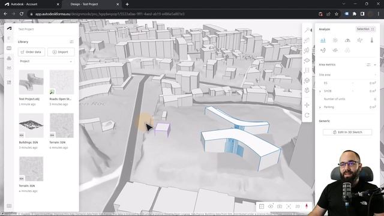Select the Microclimate thermometer icon
384x216 pixels.
coord(372,40)
